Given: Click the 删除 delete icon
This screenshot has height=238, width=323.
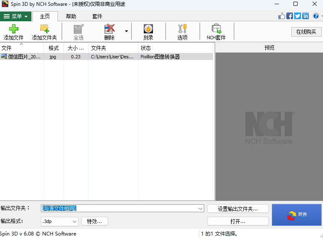Looking at the screenshot, I should 109,29.
